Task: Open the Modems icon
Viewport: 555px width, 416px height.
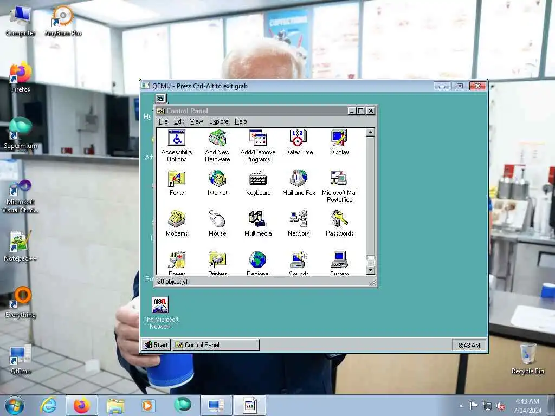Action: 177,224
